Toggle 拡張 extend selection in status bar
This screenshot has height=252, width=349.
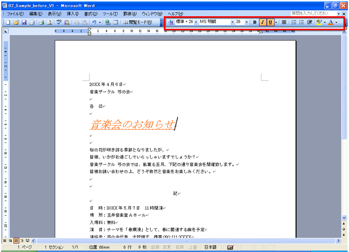click(180, 247)
